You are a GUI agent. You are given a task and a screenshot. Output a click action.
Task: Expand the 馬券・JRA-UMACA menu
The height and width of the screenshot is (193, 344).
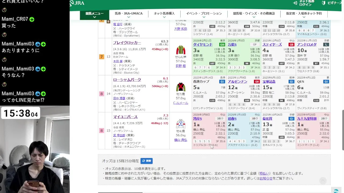(128, 15)
